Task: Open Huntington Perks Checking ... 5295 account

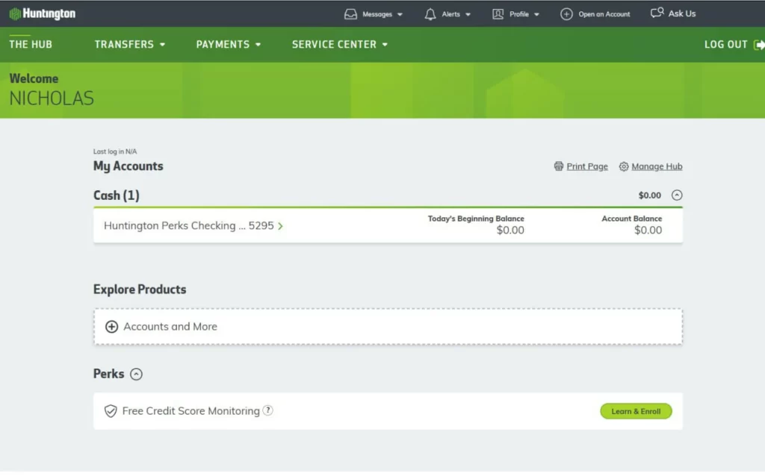Action: coord(189,225)
